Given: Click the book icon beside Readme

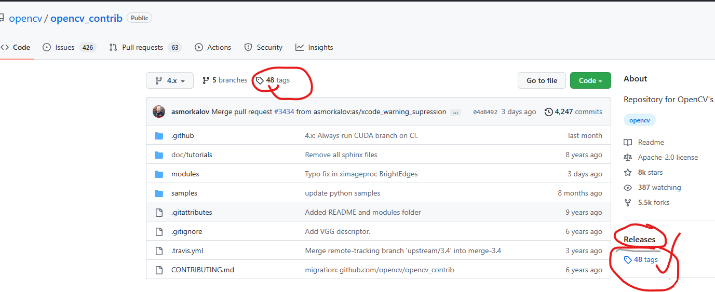Looking at the screenshot, I should [x=628, y=142].
